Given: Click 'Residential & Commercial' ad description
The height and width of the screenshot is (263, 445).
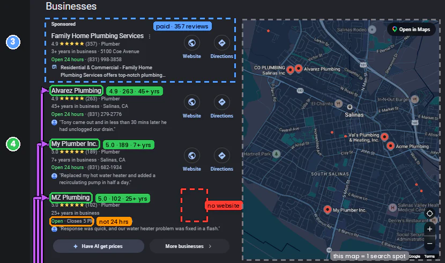Looking at the screenshot, I should point(113,71).
